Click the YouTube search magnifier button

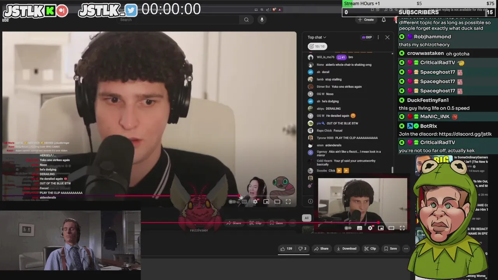[x=246, y=19]
